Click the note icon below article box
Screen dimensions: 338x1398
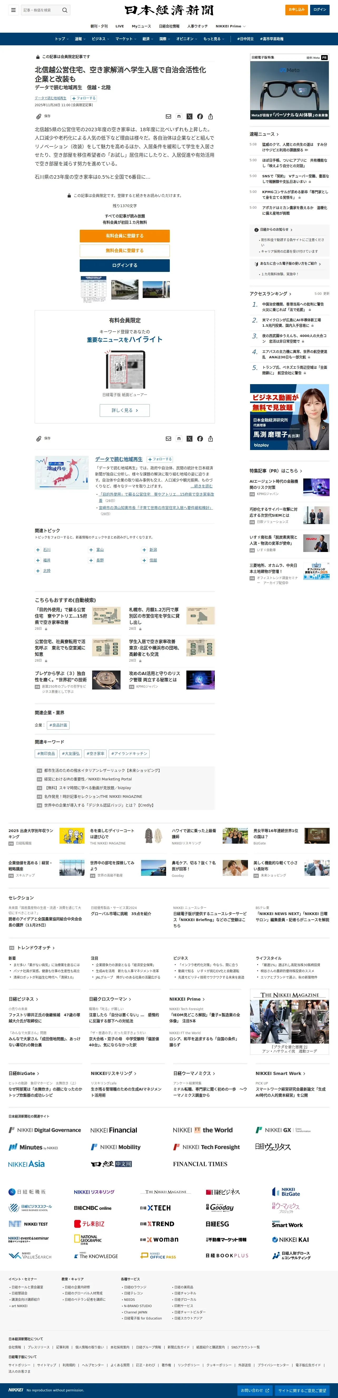[x=179, y=438]
